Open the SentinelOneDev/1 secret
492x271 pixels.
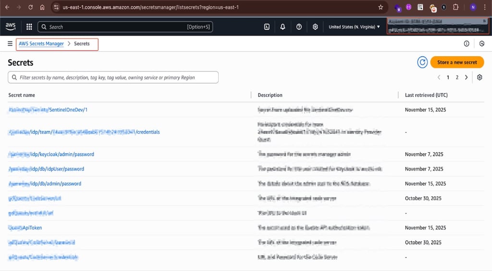point(48,110)
